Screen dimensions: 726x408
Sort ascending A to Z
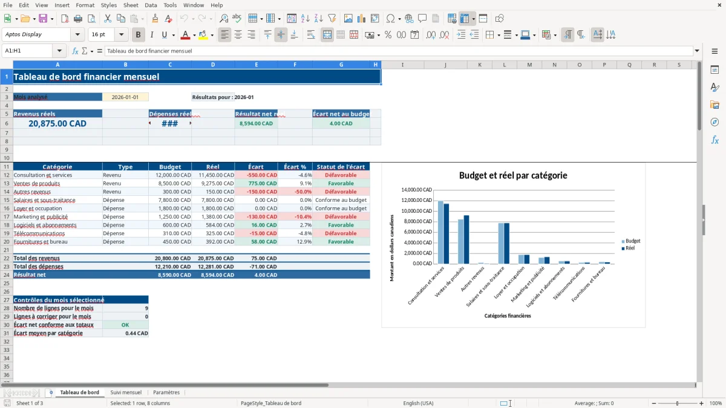[305, 19]
